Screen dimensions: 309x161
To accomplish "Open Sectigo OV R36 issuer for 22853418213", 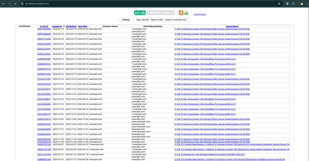I will pyautogui.click(x=212, y=119).
